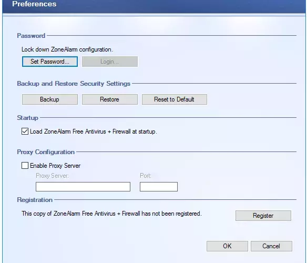Open the Set Password dialog

tap(50, 62)
